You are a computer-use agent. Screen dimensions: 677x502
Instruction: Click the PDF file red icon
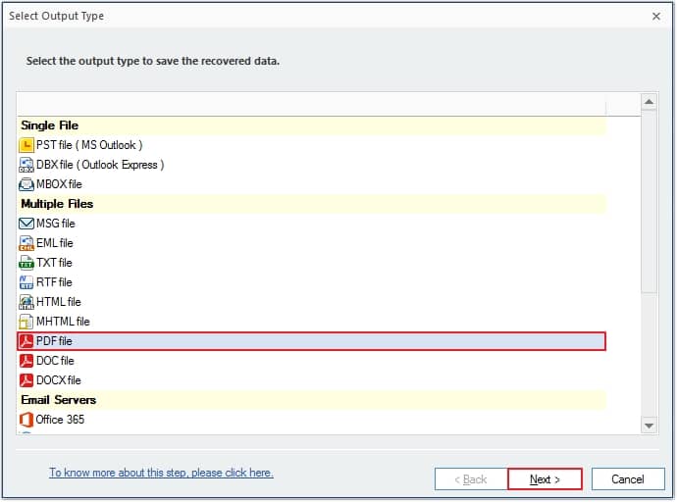coord(26,341)
